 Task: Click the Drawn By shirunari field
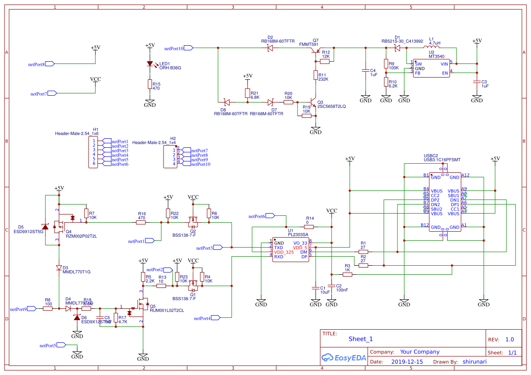(475, 361)
